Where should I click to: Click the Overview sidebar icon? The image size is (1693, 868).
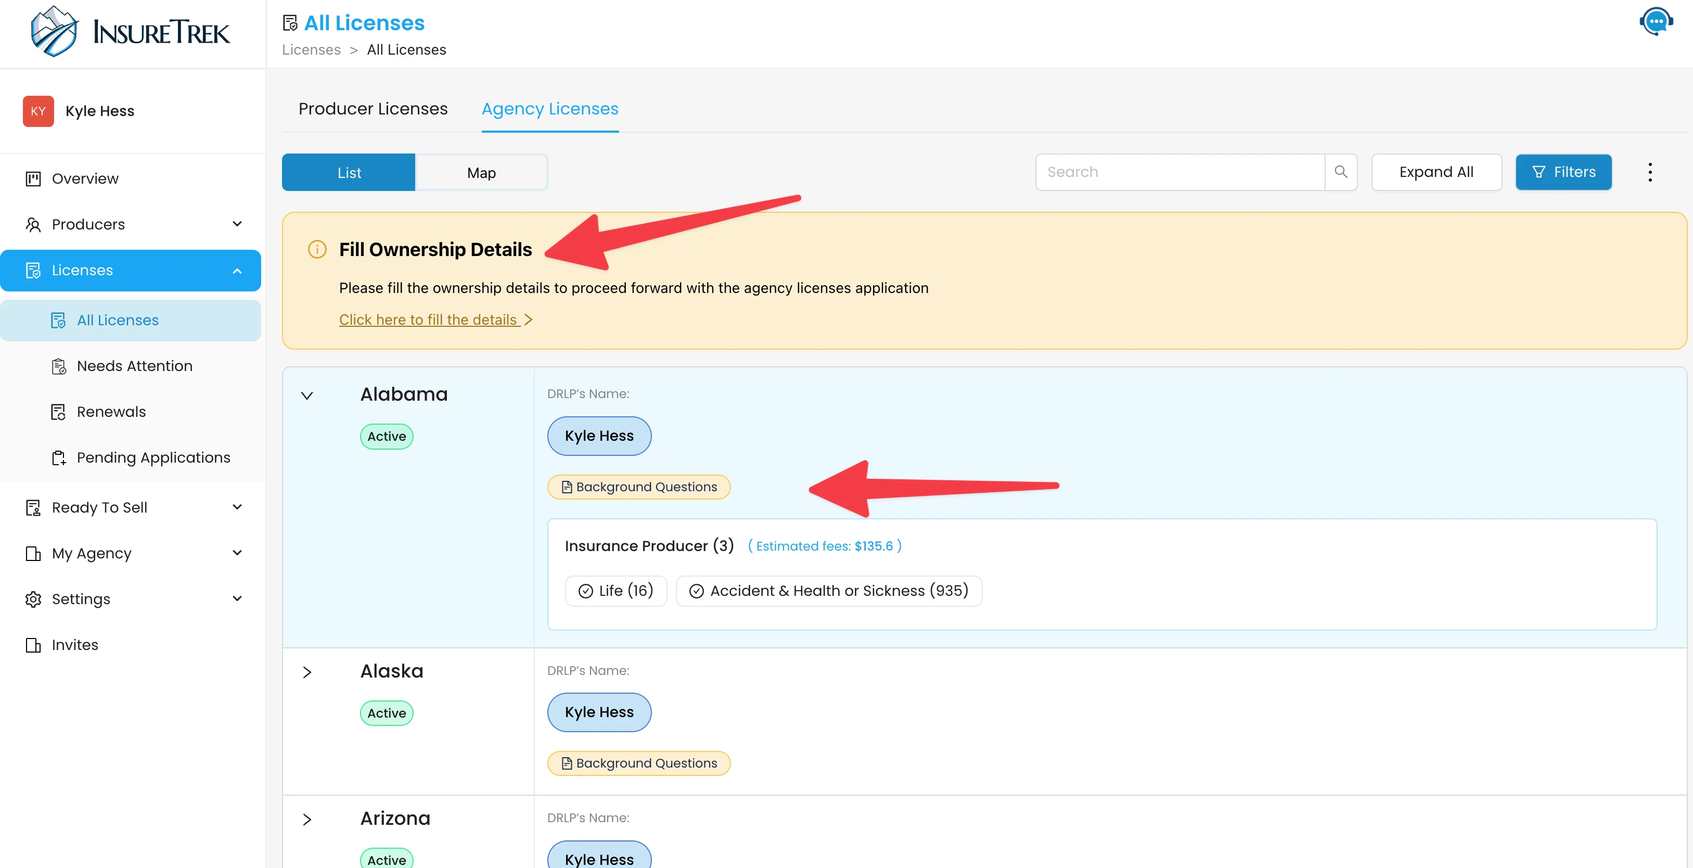coord(33,179)
